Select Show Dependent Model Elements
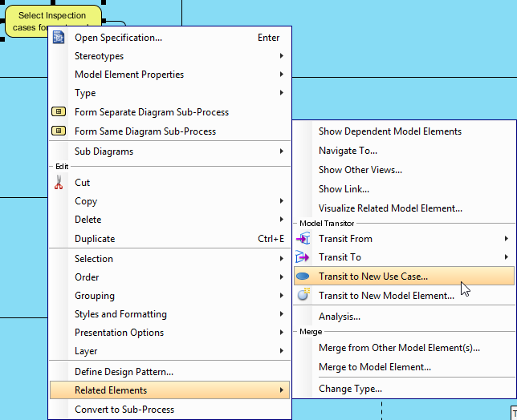Viewport: 517px width, 420px height. [x=404, y=131]
